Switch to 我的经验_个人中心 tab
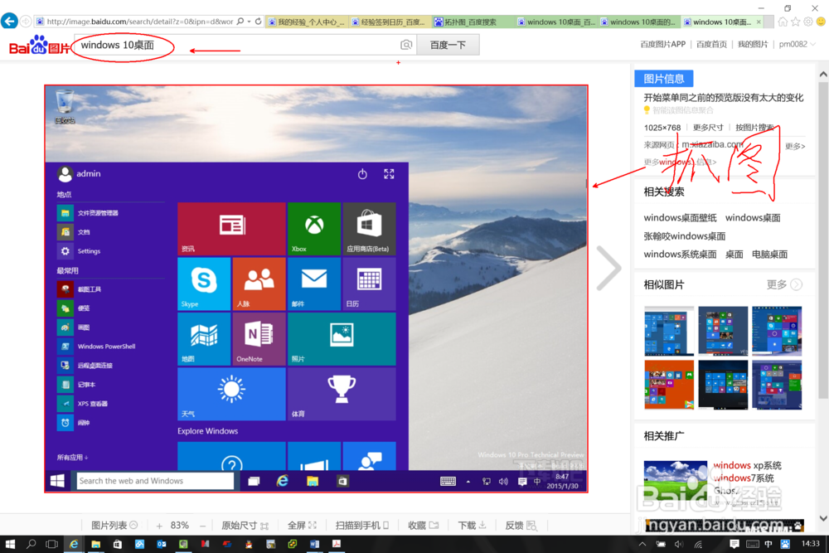This screenshot has height=553, width=829. coord(307,22)
